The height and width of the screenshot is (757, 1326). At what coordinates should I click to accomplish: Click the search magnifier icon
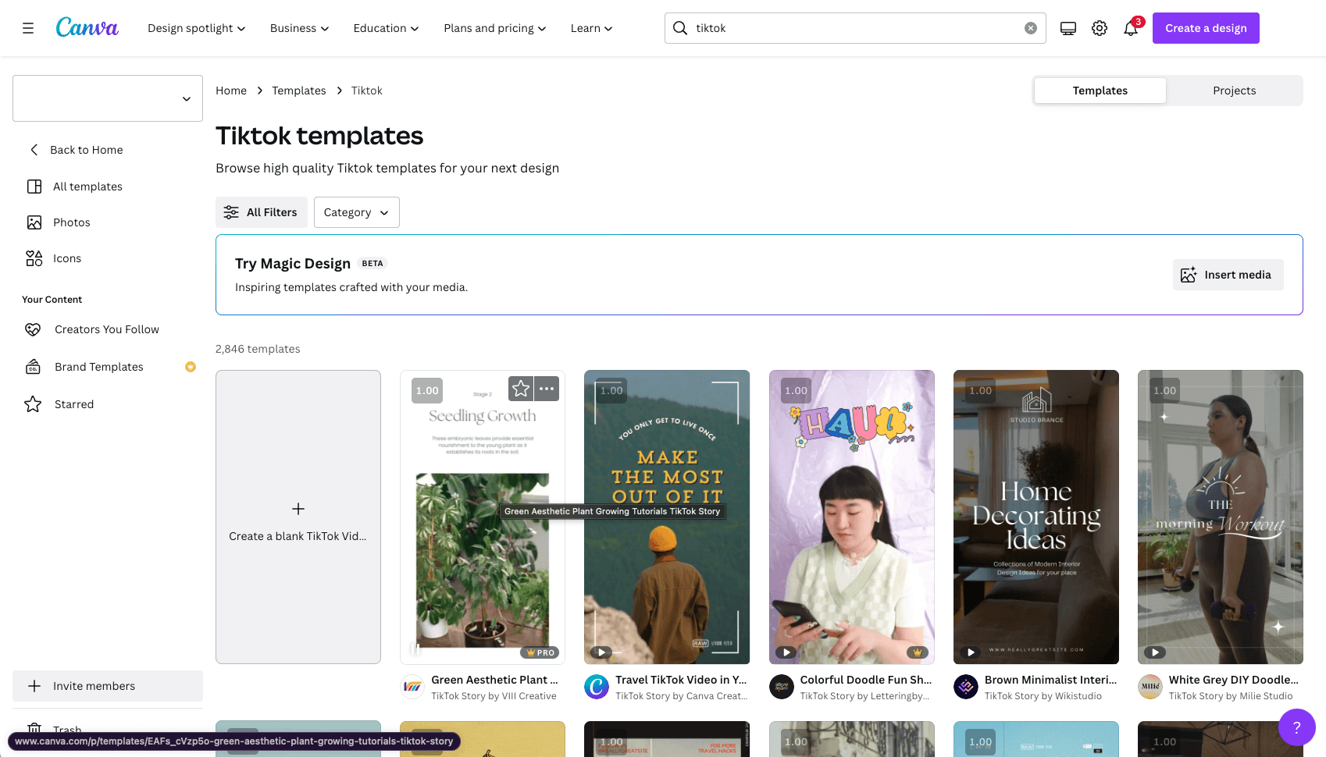[680, 28]
